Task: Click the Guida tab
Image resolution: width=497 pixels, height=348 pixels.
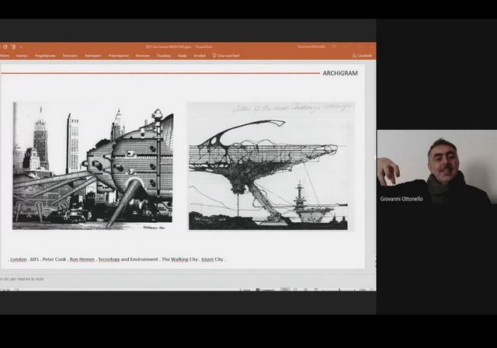Action: [x=182, y=56]
